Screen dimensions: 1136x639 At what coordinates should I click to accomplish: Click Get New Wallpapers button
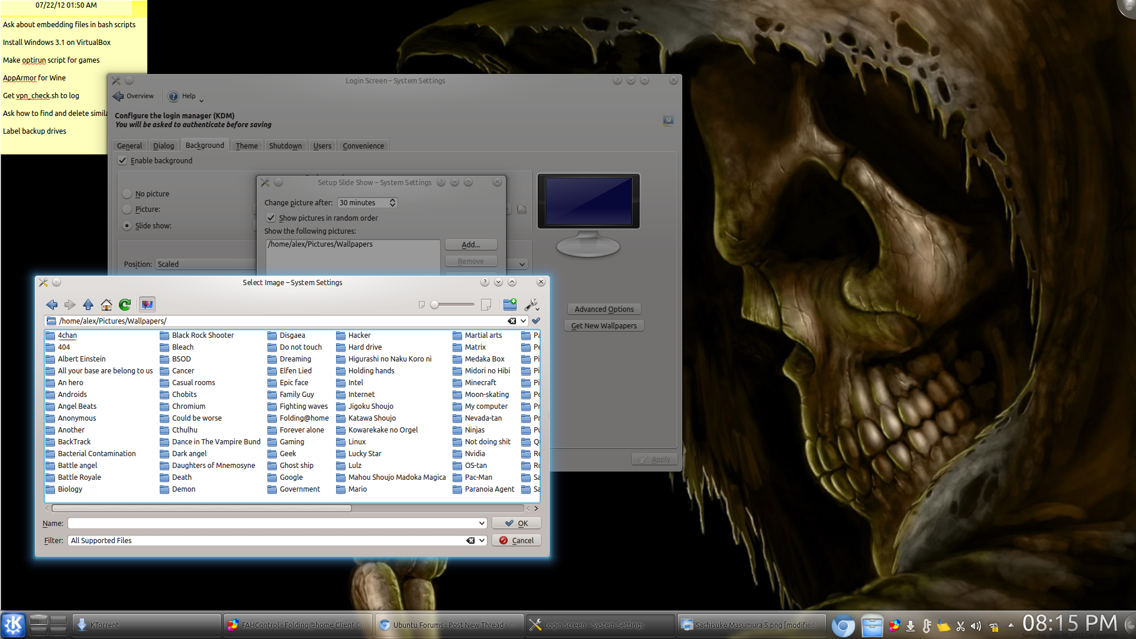[x=603, y=325]
